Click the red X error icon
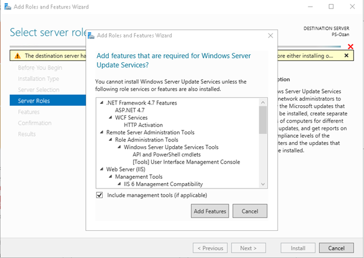The width and height of the screenshot is (364, 258). pos(350,47)
